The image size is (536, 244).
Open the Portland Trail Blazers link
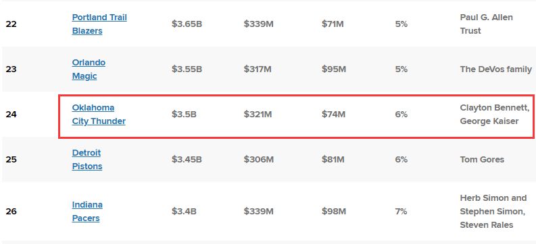(99, 24)
